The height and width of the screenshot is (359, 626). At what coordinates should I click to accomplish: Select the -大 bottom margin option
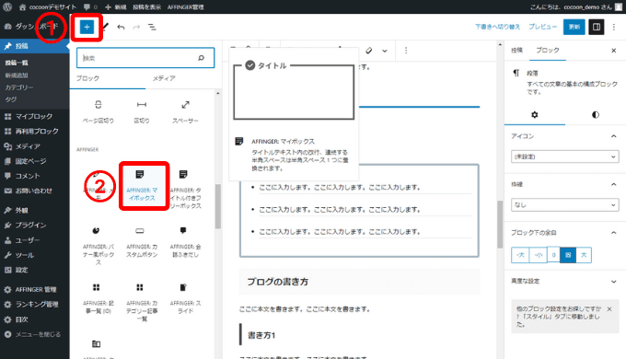(520, 255)
